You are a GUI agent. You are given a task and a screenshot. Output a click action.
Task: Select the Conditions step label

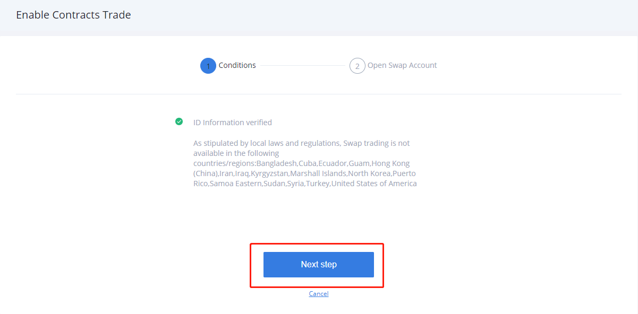237,65
